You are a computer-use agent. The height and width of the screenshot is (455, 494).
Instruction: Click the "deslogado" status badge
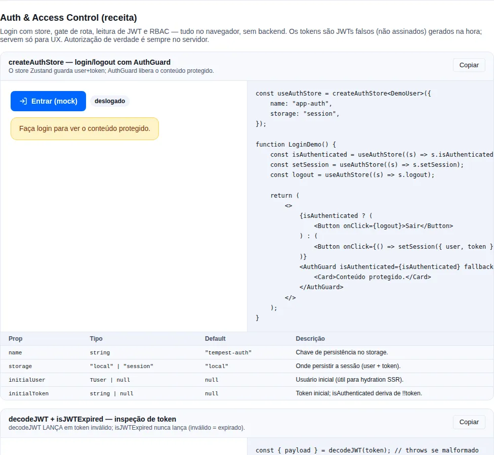110,101
